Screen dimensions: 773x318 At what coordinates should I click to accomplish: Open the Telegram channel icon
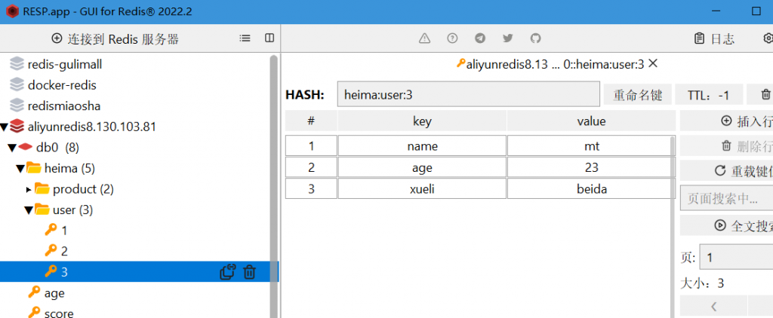[480, 38]
